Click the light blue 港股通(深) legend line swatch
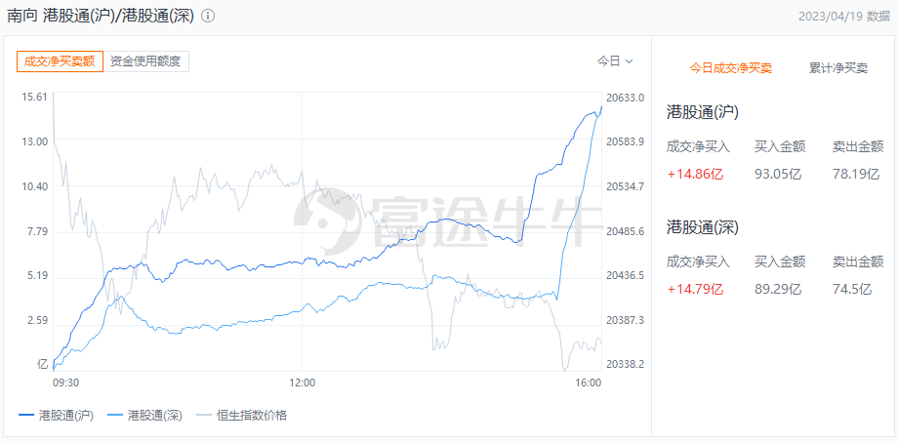This screenshot has height=443, width=898. (x=116, y=416)
